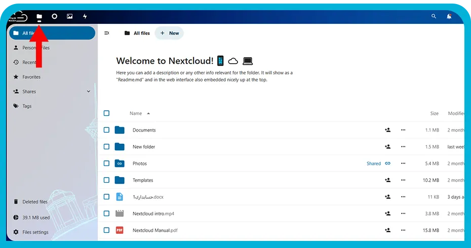Open three-dot menu for Nextcloud intro.mp4
The width and height of the screenshot is (471, 248).
click(x=403, y=213)
